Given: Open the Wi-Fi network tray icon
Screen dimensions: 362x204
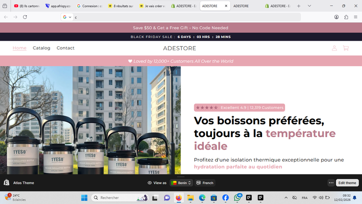Looking at the screenshot, I should click(314, 197).
